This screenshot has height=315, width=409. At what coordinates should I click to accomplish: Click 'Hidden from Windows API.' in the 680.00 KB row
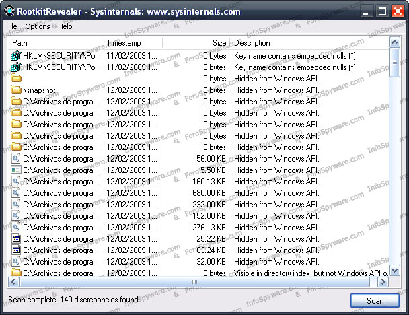[x=276, y=193]
